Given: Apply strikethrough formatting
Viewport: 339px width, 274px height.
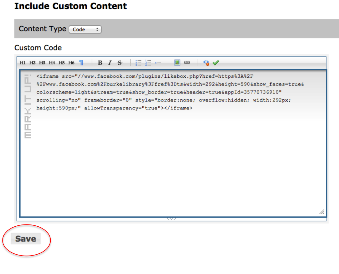Looking at the screenshot, I should tap(120, 63).
